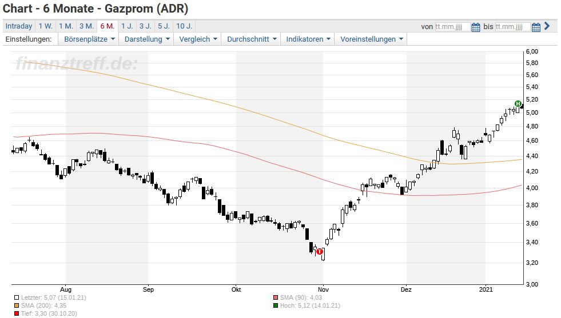Screen dimensions: 561x318
Task: Click the red Tief legend swatch
Action: 17,314
